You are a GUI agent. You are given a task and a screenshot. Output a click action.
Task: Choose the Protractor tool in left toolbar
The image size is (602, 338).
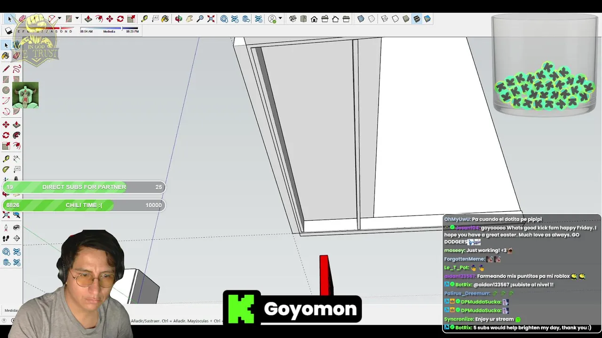click(x=6, y=169)
